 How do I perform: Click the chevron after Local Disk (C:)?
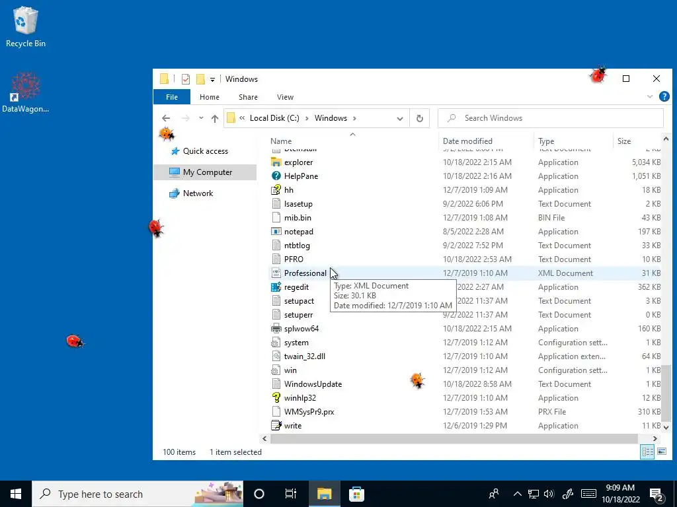(x=307, y=118)
